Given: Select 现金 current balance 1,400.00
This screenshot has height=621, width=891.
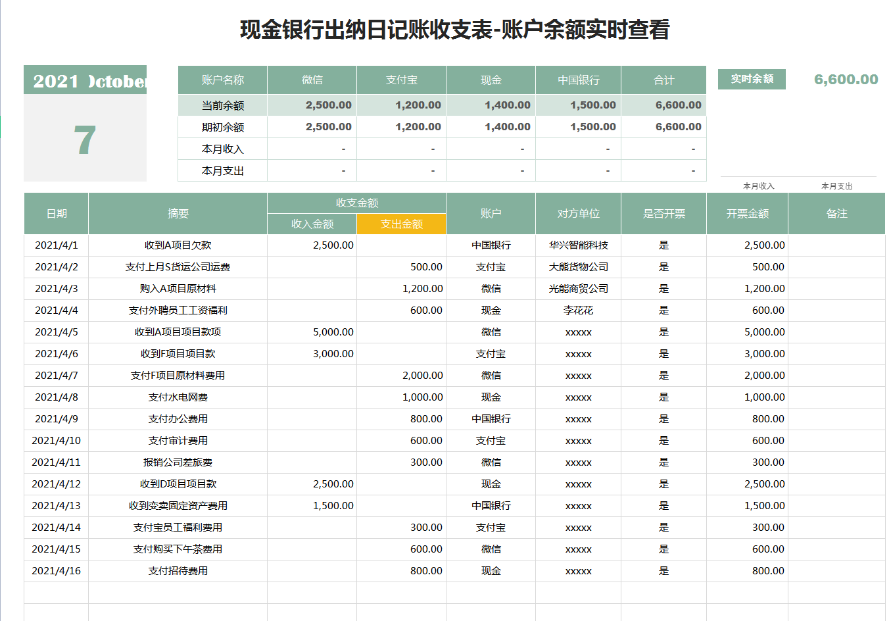Looking at the screenshot, I should click(x=491, y=105).
